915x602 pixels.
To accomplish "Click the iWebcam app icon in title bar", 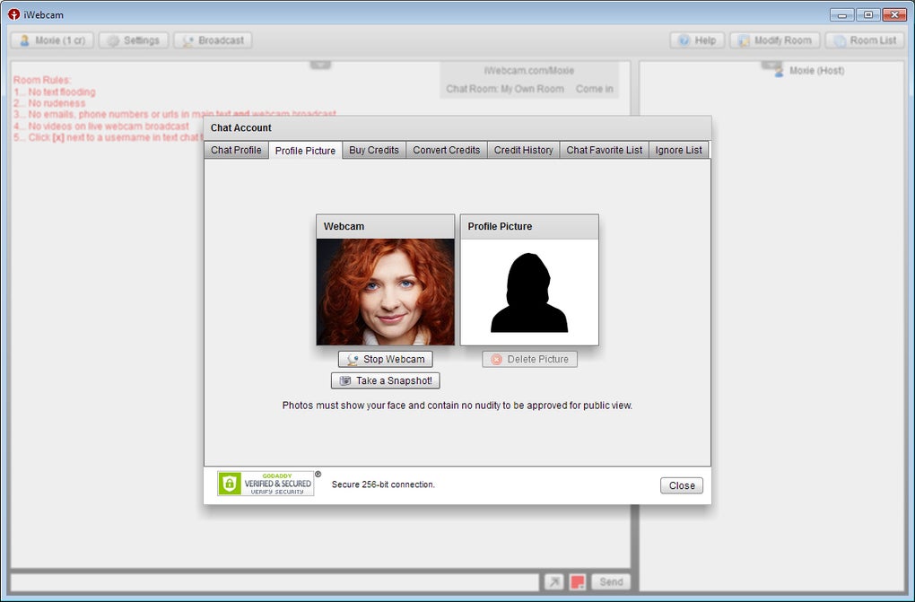I will pos(14,14).
